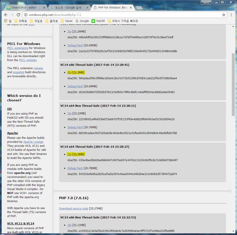Click sha256 hash starting with 433e4bed0b
The height and width of the screenshot is (235, 237).
point(128,160)
